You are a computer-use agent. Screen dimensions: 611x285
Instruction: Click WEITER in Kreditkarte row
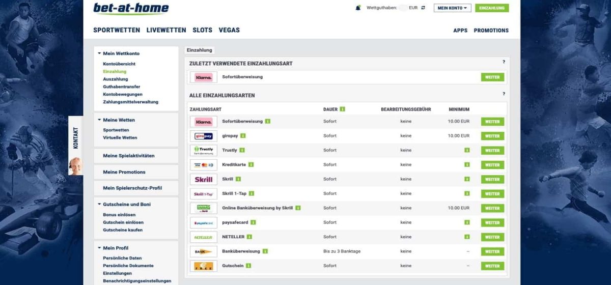click(x=492, y=165)
